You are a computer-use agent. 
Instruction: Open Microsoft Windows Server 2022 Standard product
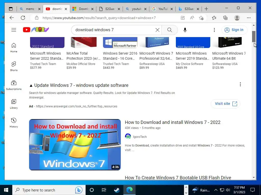tap(47, 53)
